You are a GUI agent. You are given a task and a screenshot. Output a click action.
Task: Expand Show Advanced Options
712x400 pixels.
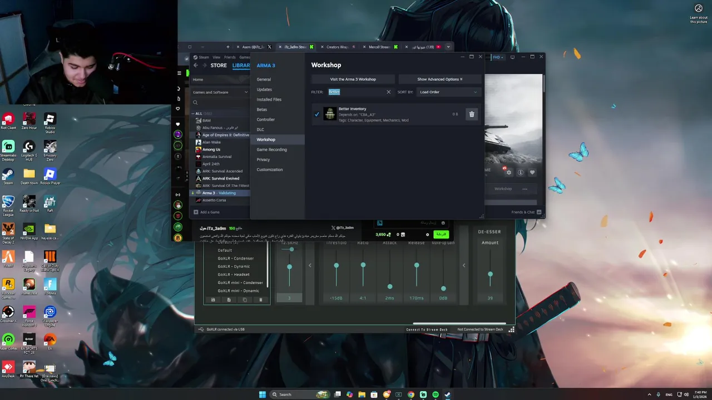point(439,79)
